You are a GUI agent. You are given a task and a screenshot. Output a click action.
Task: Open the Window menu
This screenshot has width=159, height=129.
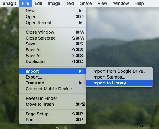(x=121, y=3)
